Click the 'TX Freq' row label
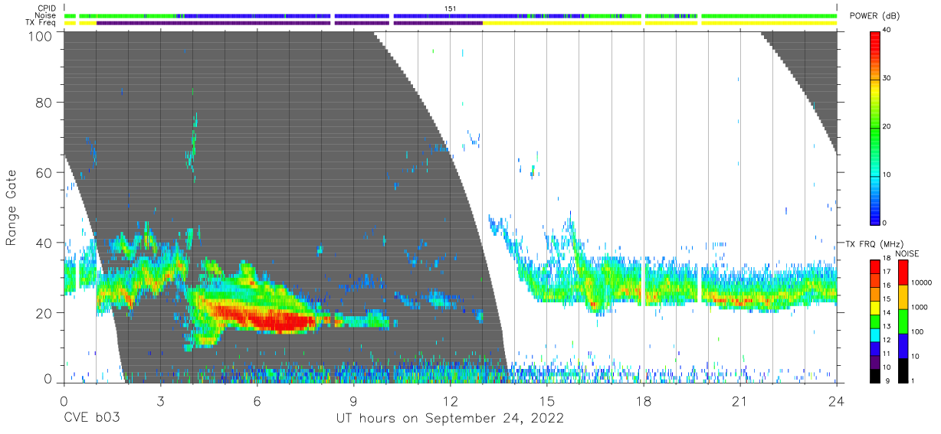The width and height of the screenshot is (941, 434). 41,23
